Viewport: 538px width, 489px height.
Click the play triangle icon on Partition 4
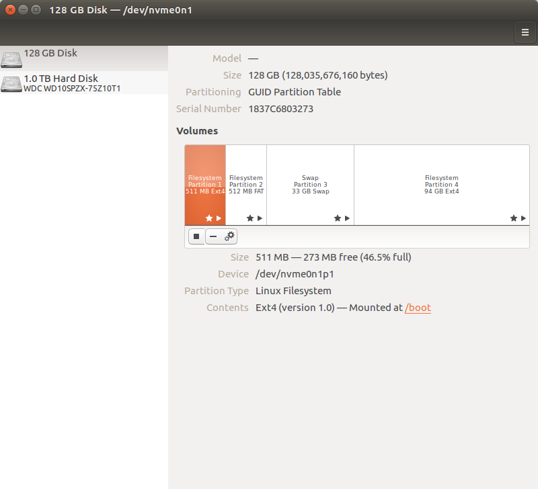point(523,218)
